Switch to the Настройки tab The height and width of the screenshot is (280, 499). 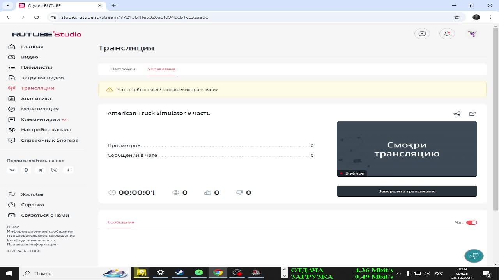[x=123, y=69]
